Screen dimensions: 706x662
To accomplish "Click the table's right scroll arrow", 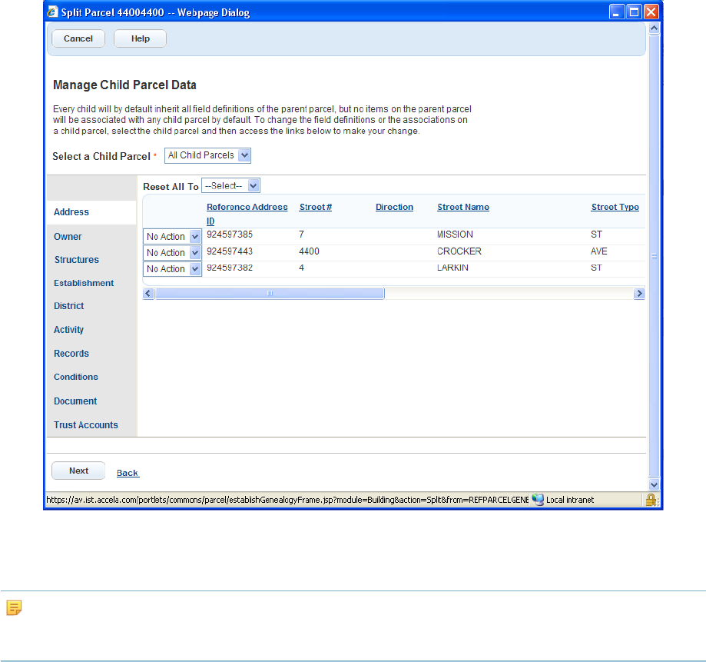I will (x=639, y=294).
